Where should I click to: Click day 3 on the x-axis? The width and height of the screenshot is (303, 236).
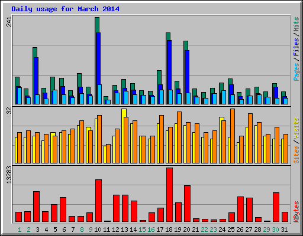[x=37, y=230]
